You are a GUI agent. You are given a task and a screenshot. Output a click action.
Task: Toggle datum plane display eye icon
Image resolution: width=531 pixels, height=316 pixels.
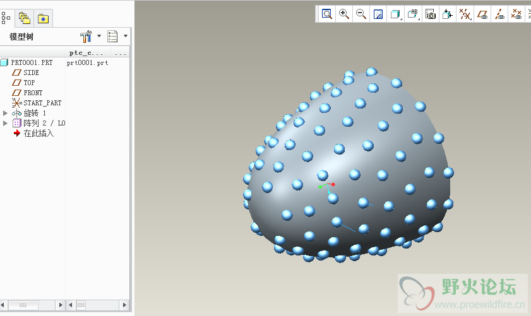pos(482,14)
